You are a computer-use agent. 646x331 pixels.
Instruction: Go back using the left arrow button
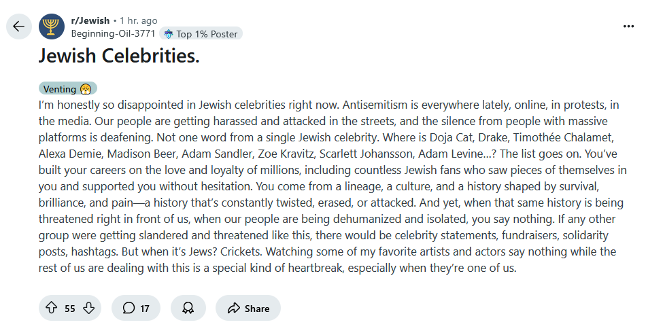click(18, 27)
